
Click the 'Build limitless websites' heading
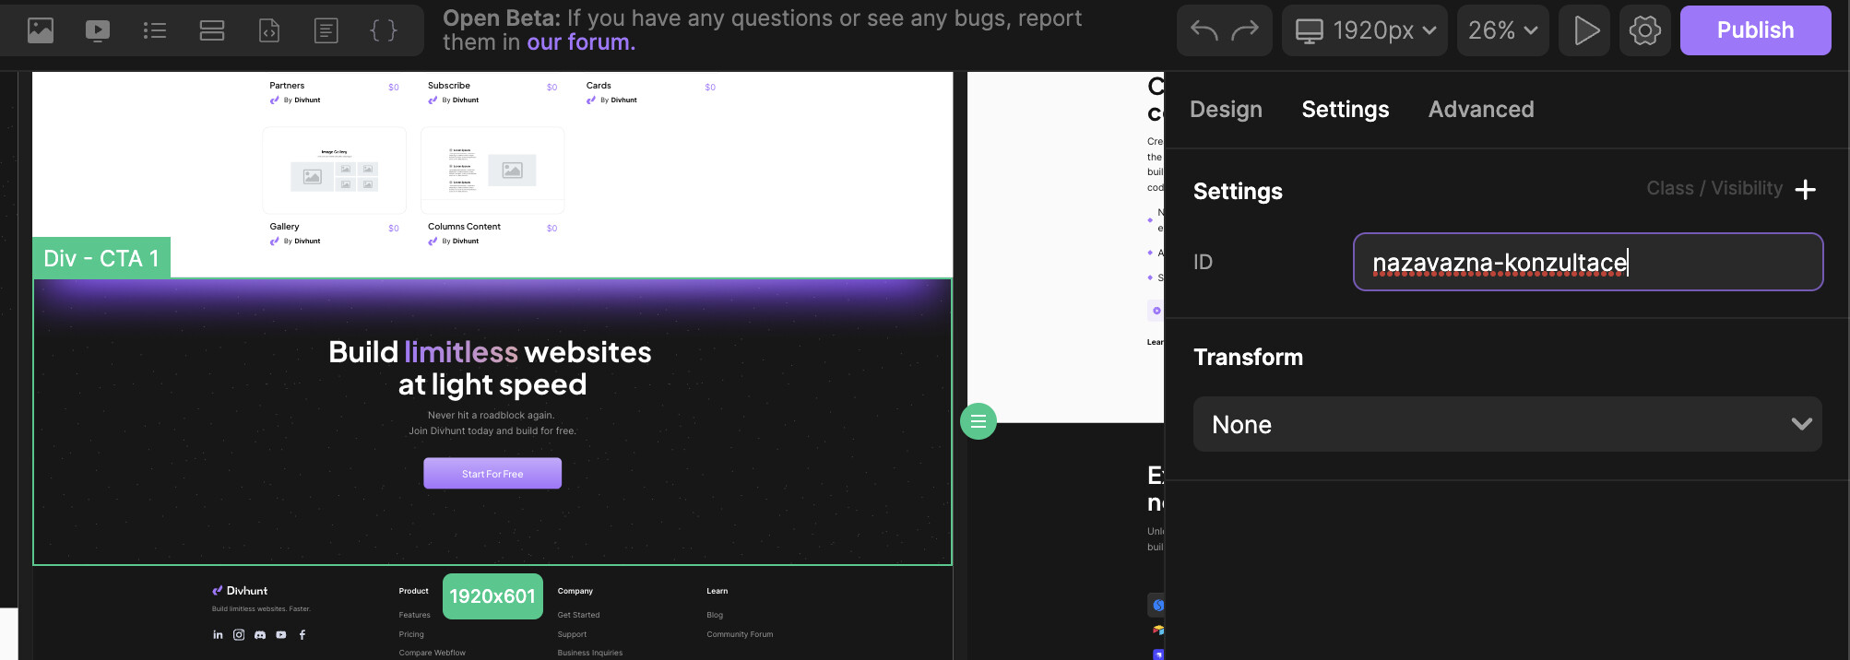click(x=491, y=368)
